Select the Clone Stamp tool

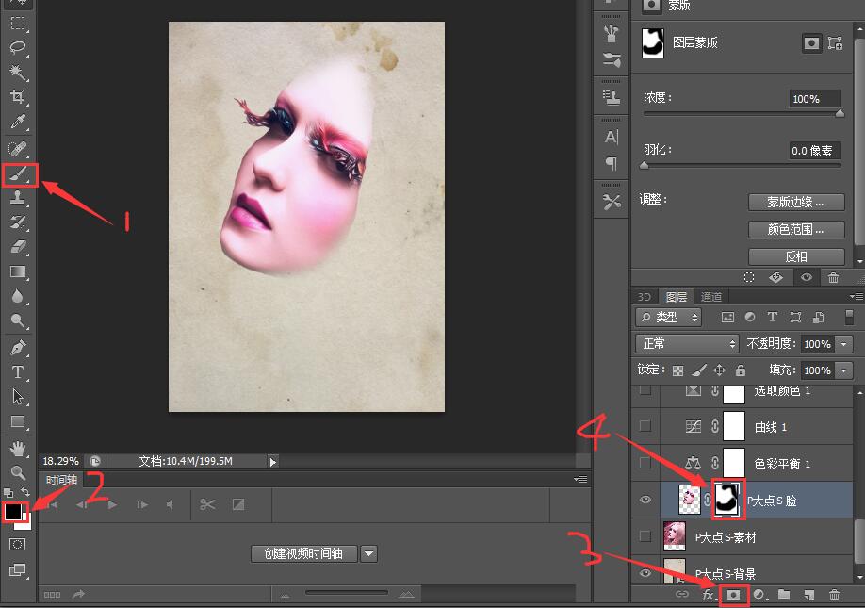(x=18, y=199)
